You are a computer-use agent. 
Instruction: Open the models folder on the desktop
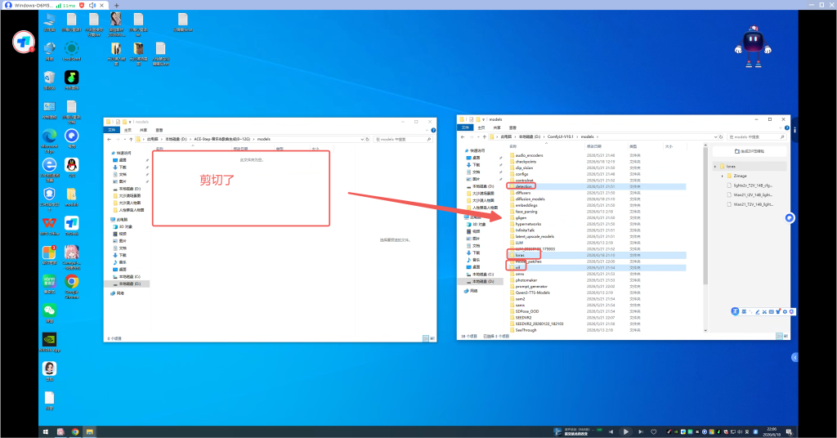pyautogui.click(x=72, y=196)
